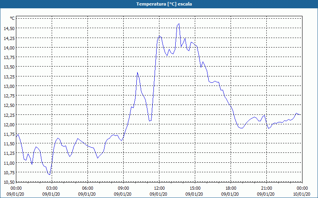Select the °C unit label on the axis

[x=12, y=18]
